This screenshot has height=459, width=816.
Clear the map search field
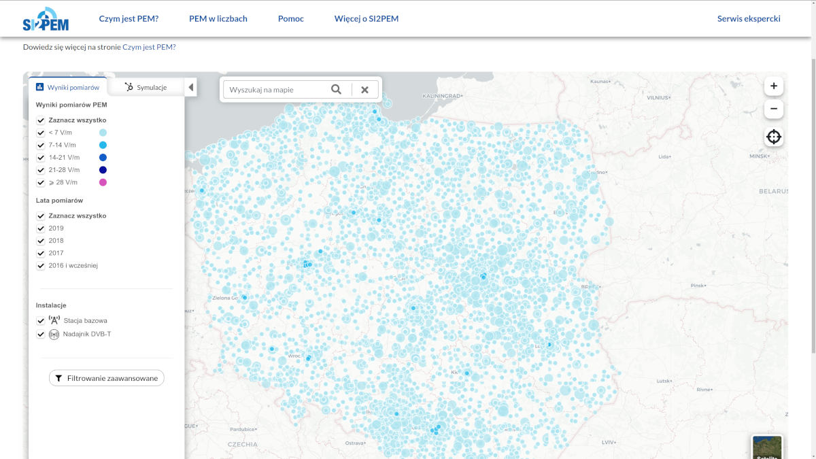[x=364, y=90]
